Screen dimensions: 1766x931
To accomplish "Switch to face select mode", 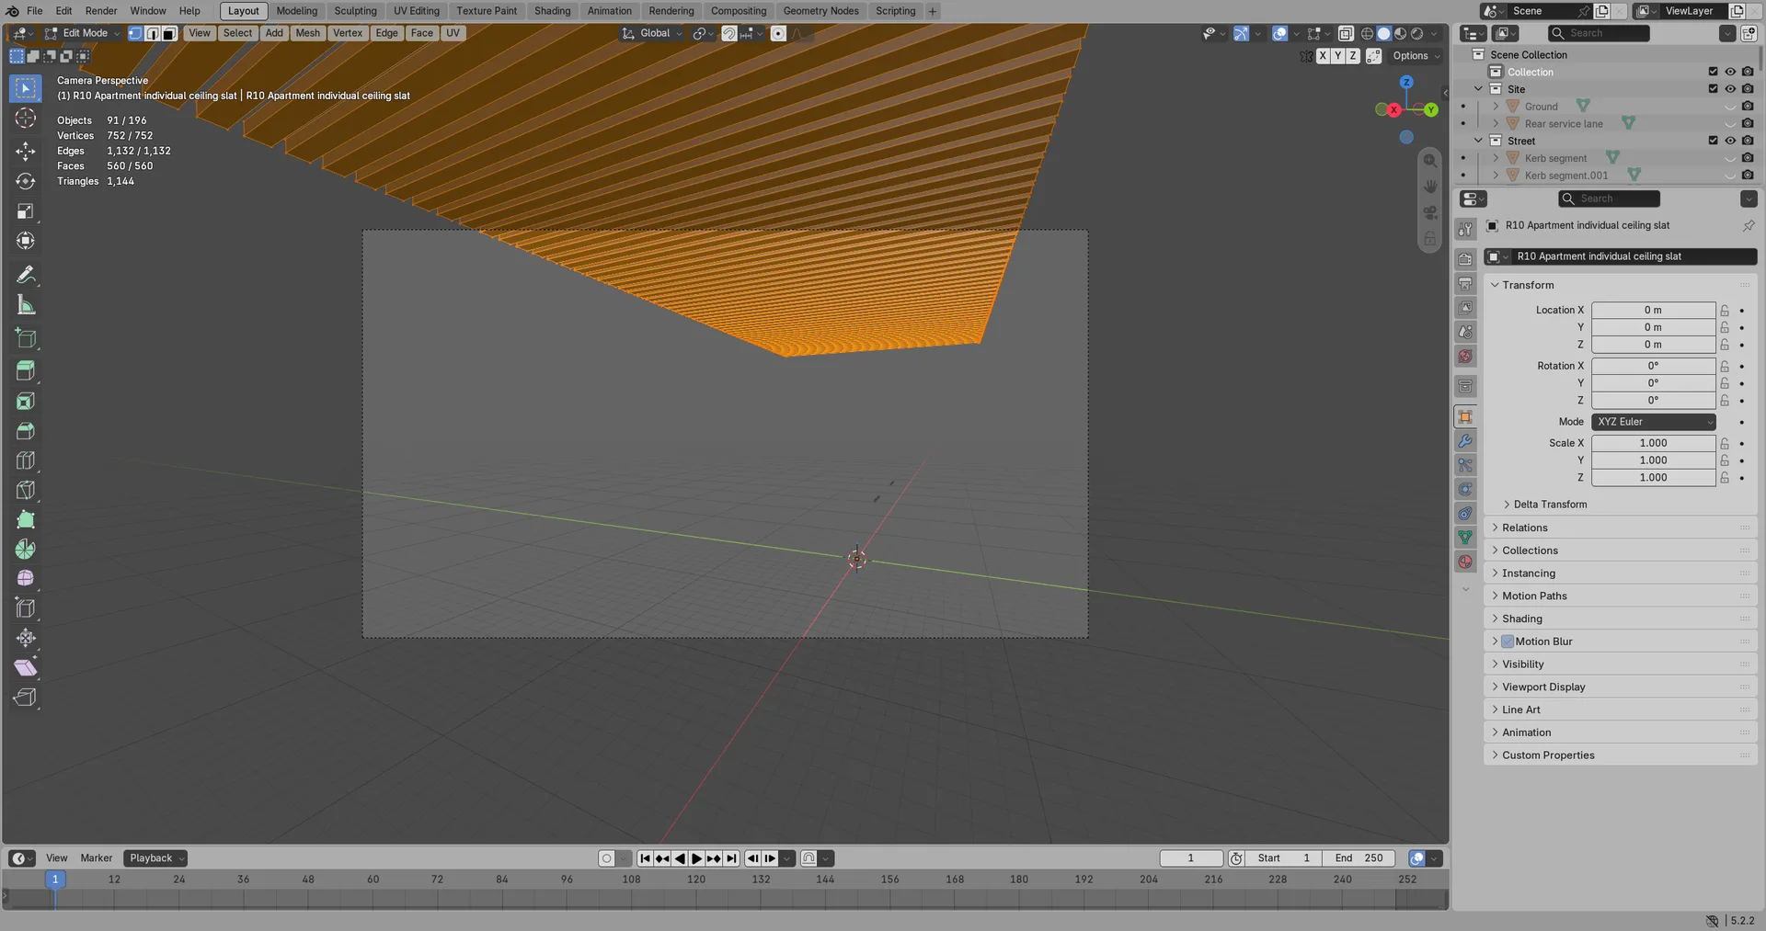I will [169, 33].
